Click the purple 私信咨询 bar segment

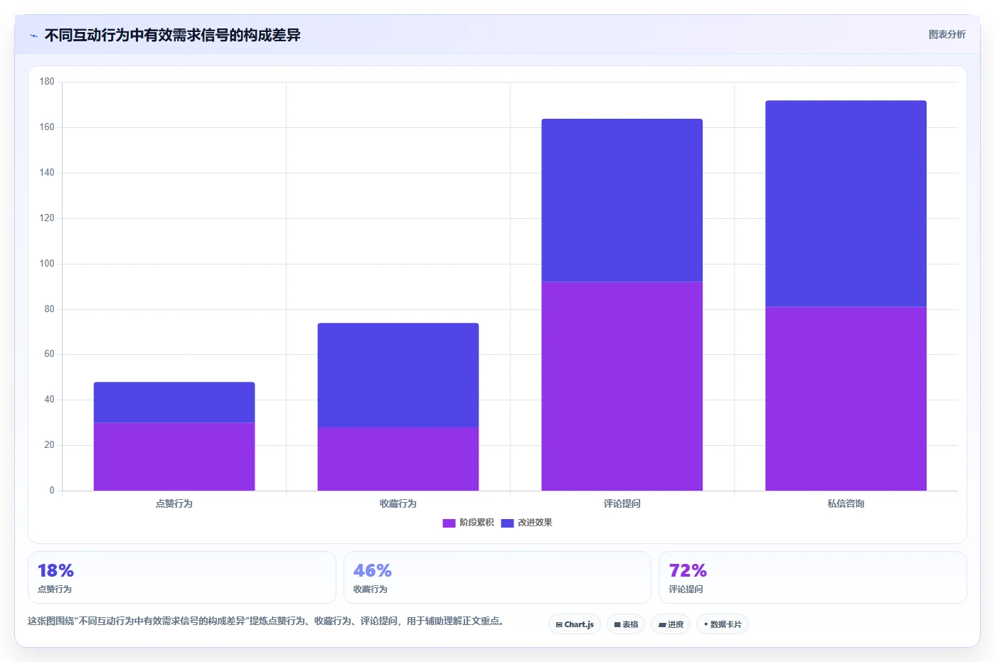point(846,399)
